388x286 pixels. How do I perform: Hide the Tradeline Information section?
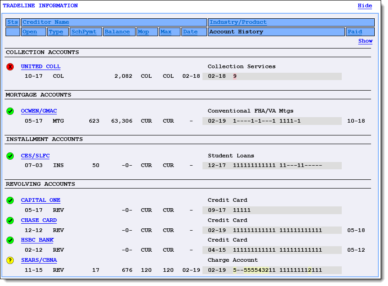click(365, 5)
